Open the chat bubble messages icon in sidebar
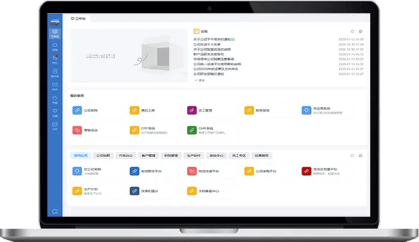419x242 pixels. click(55, 47)
